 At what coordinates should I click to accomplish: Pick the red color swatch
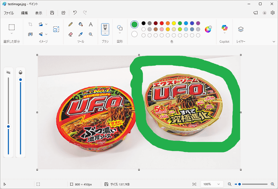[x=162, y=23]
